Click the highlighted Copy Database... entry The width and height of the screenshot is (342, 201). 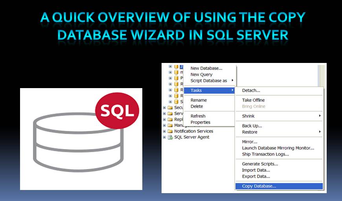pos(279,186)
